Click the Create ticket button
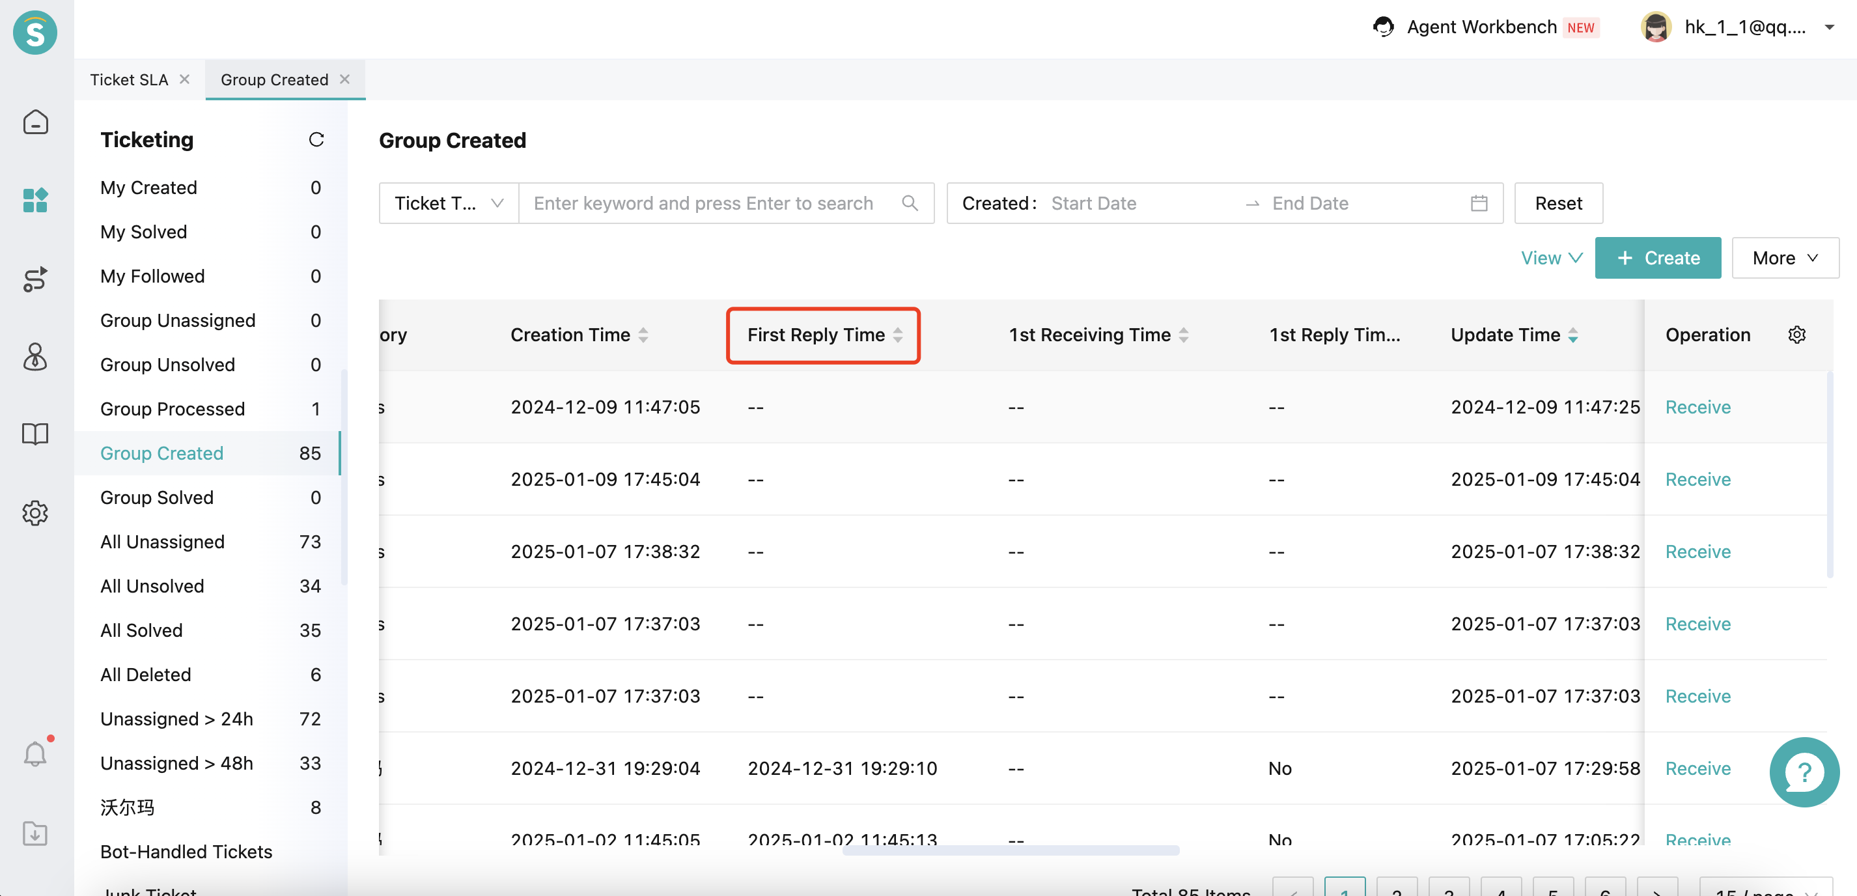 (x=1657, y=258)
